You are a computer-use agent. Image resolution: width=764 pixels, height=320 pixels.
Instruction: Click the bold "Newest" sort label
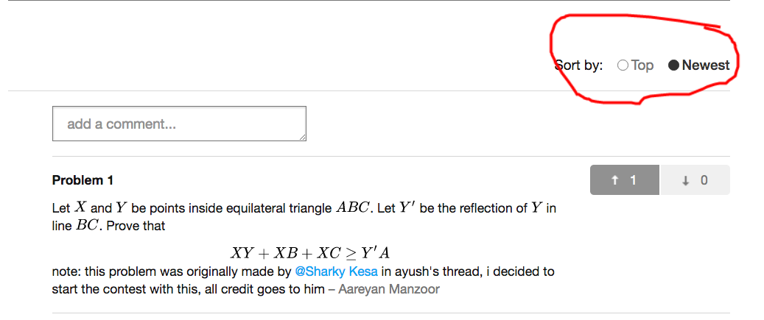(x=706, y=65)
